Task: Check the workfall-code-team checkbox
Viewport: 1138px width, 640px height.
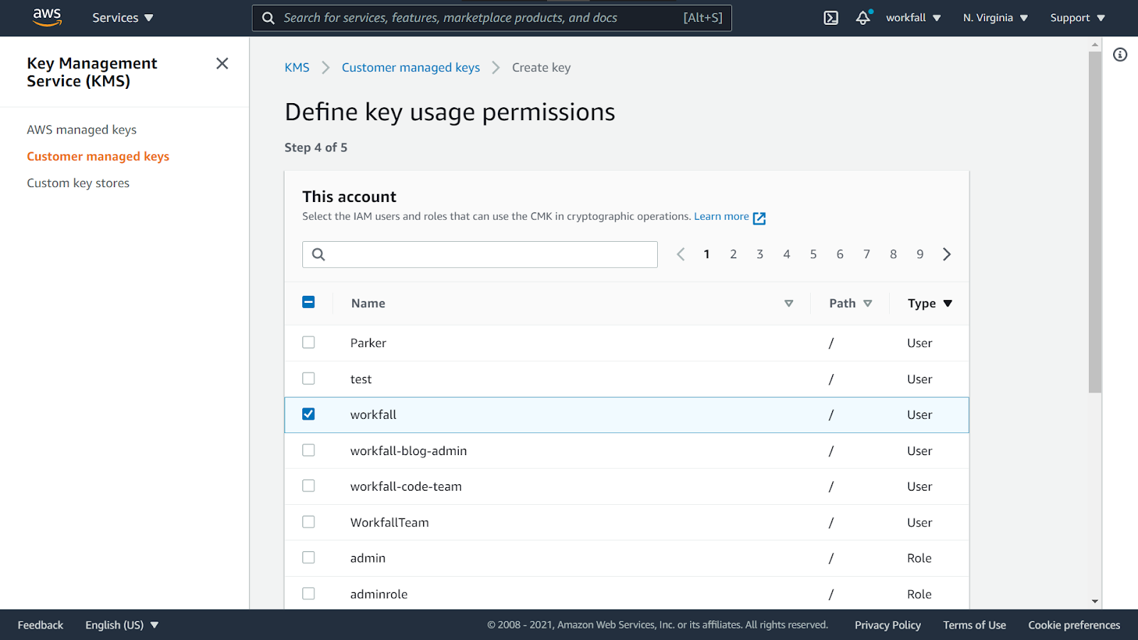Action: click(309, 486)
